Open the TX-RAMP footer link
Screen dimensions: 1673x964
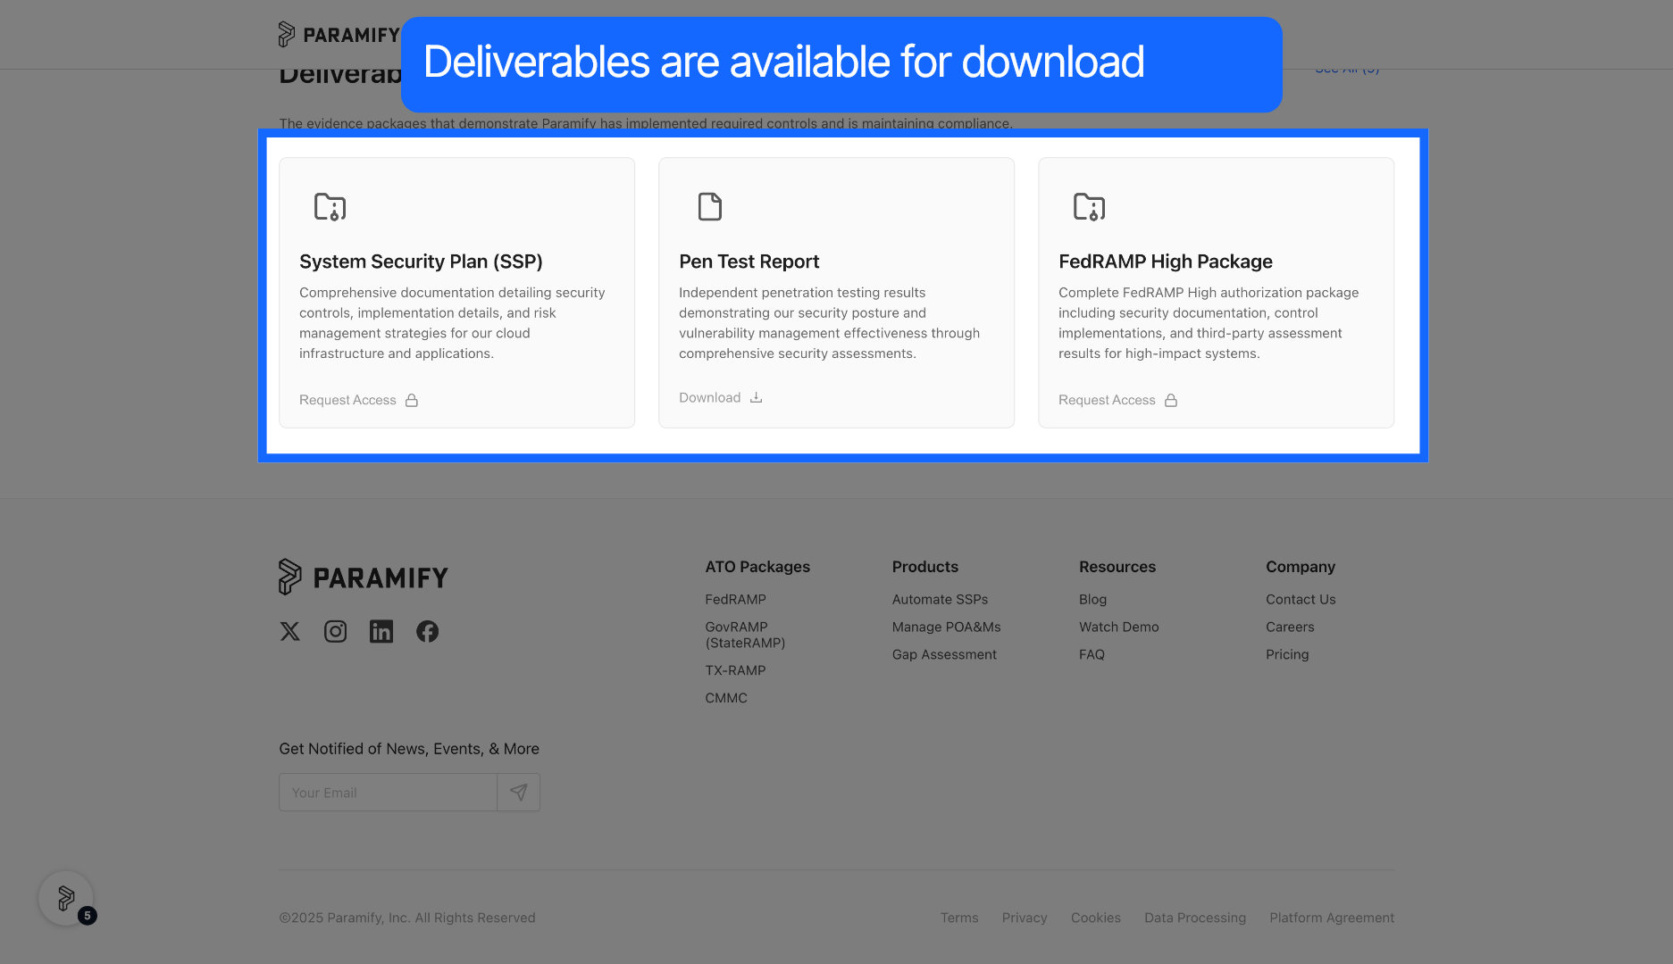tap(736, 670)
